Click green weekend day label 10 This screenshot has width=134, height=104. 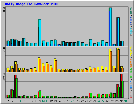[x=43, y=101]
